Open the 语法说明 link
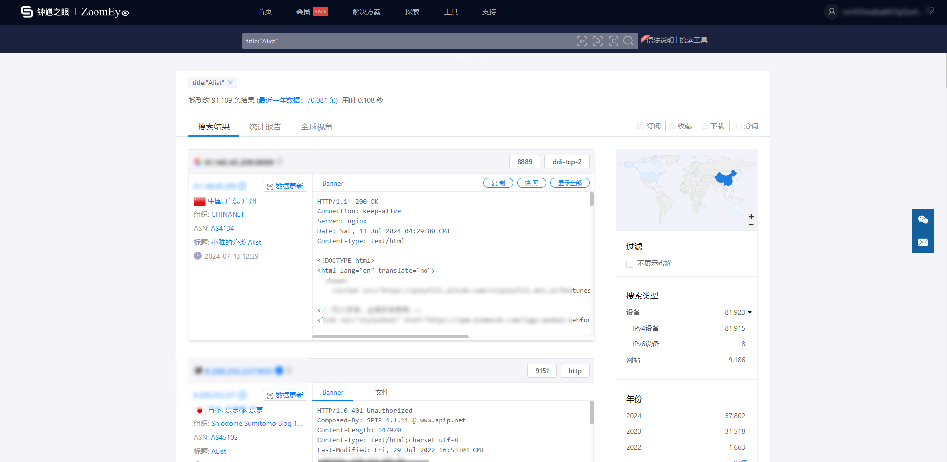 (661, 40)
